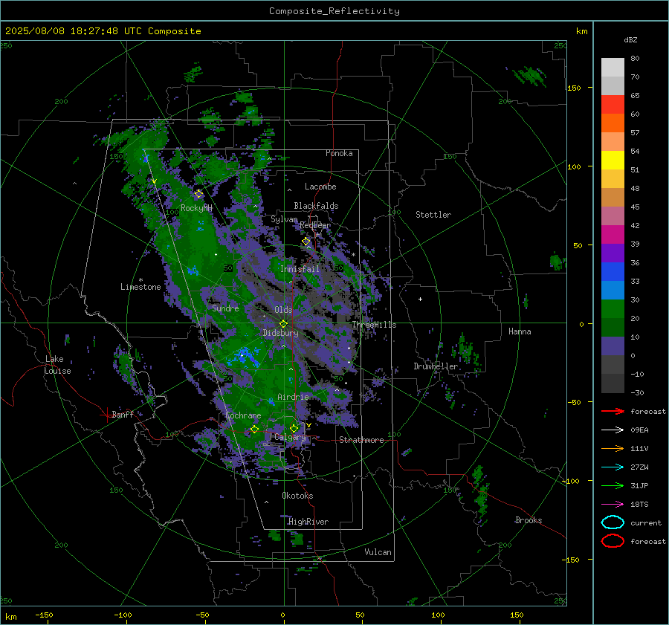Click the Olds city label
This screenshot has height=625, width=669.
(283, 310)
